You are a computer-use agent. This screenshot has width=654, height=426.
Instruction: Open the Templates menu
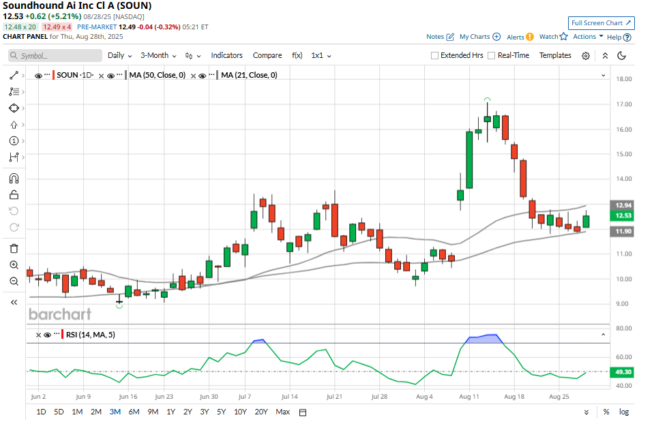[x=555, y=55]
